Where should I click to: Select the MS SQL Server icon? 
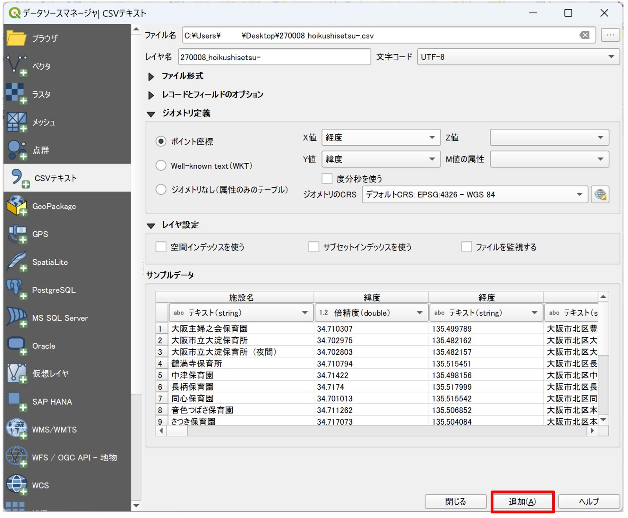point(16,318)
